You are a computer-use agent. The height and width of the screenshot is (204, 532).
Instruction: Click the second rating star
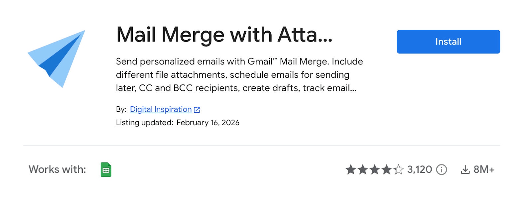[x=363, y=170]
